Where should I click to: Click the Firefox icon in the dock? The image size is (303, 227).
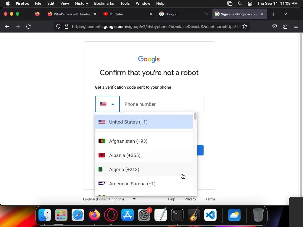point(94,215)
